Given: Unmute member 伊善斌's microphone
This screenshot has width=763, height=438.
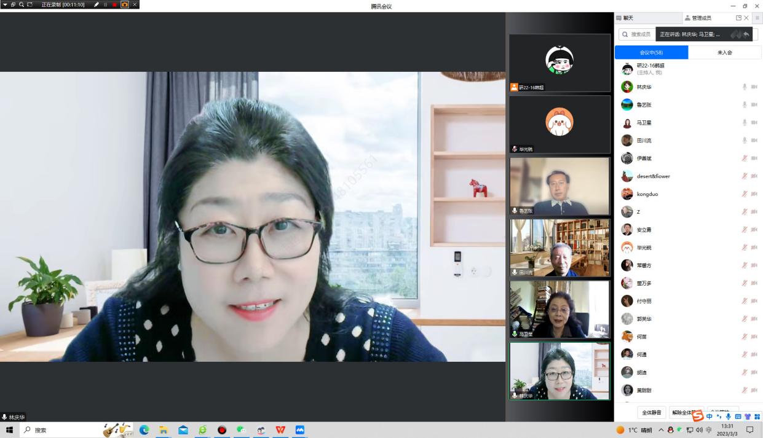Looking at the screenshot, I should 744,158.
